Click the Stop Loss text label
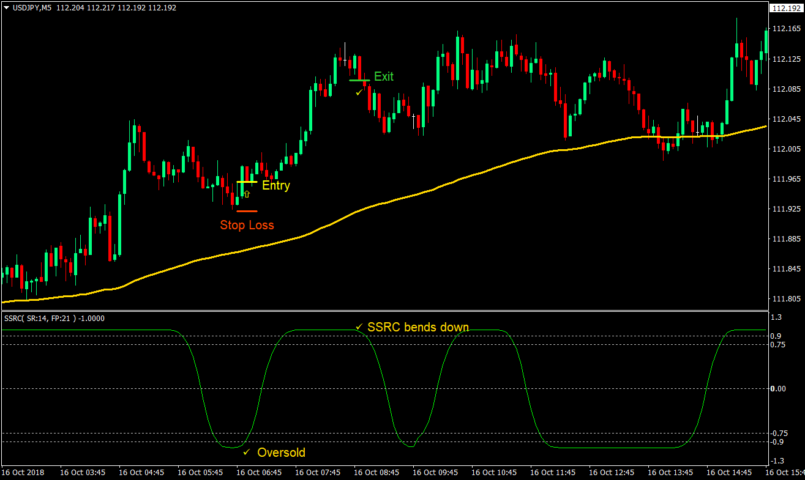The image size is (805, 480). pos(247,225)
